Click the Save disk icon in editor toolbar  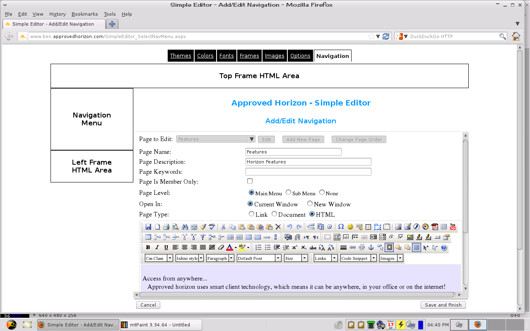pyautogui.click(x=148, y=227)
